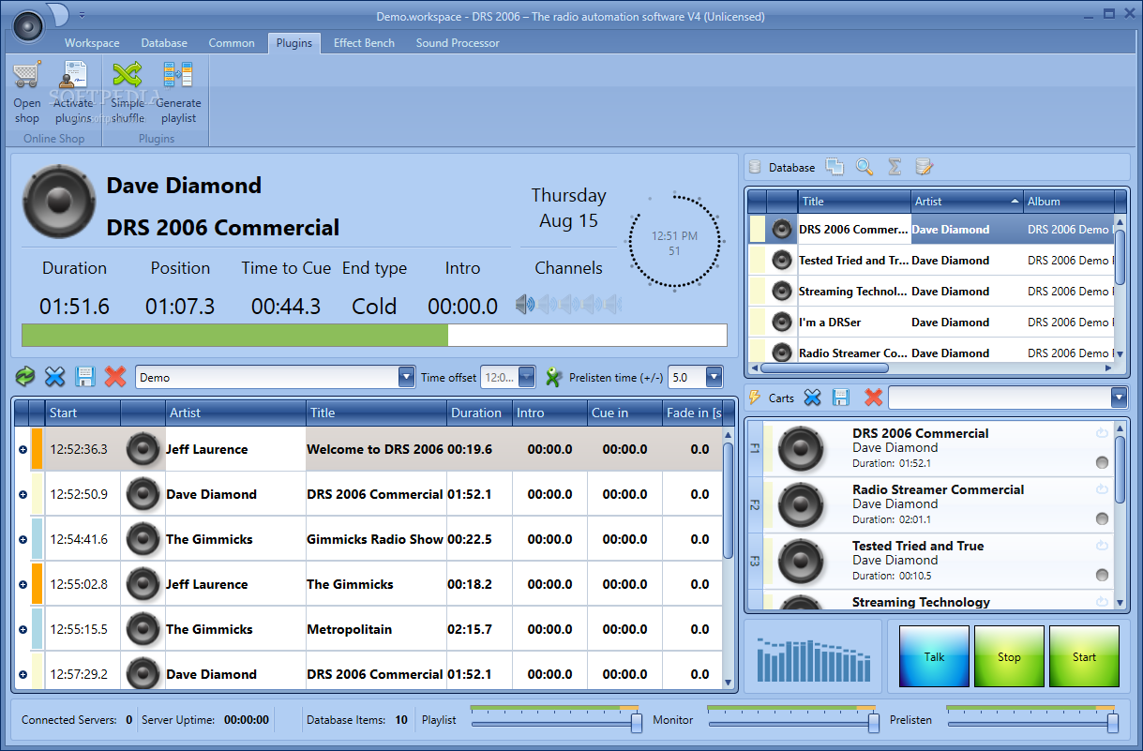Open the Common tab
This screenshot has height=751, width=1143.
232,43
